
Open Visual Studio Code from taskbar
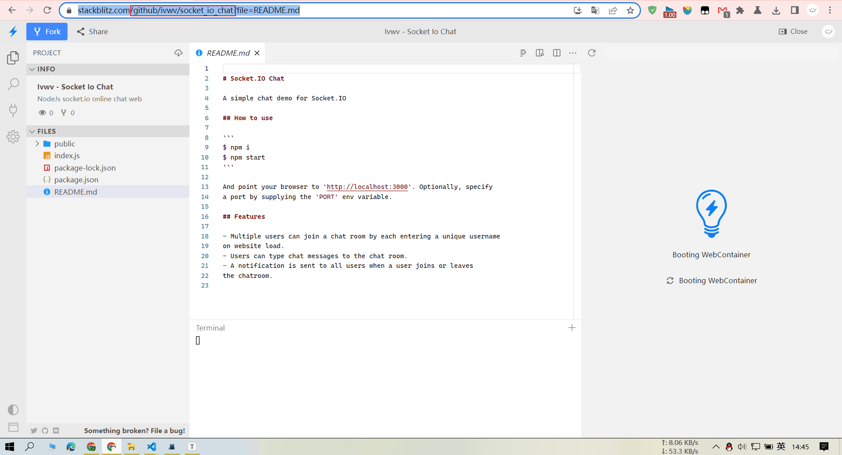pos(152,447)
